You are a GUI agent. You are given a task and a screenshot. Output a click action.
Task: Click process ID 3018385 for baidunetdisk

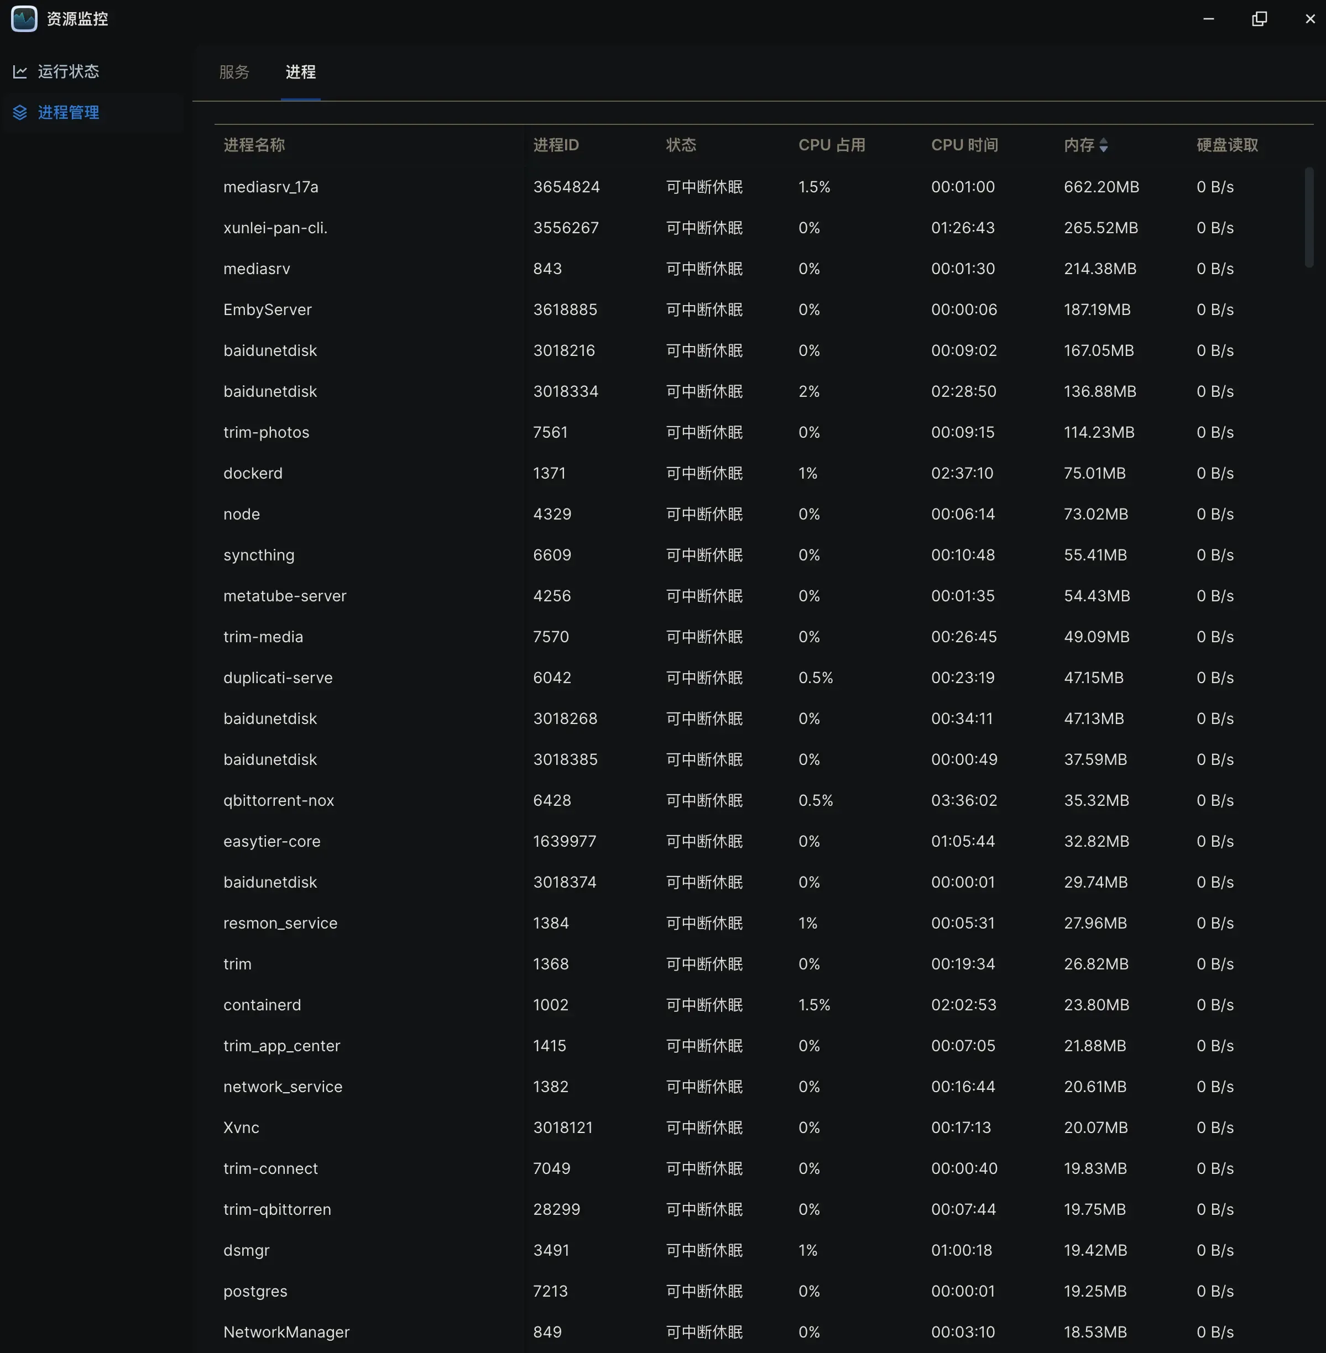coord(566,759)
